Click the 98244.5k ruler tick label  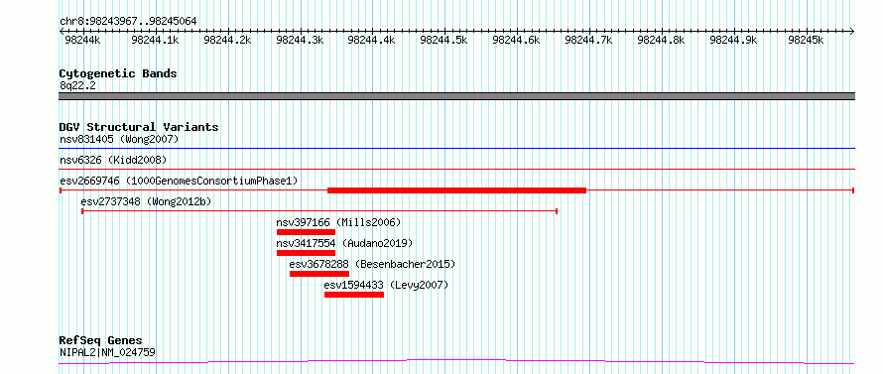pos(443,40)
